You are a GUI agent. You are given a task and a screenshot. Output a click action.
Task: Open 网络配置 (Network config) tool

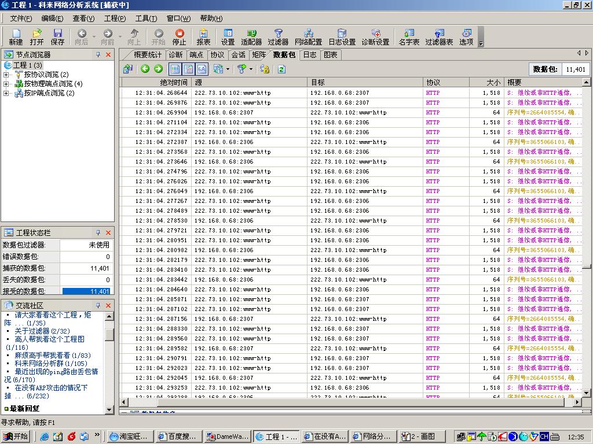click(x=308, y=37)
